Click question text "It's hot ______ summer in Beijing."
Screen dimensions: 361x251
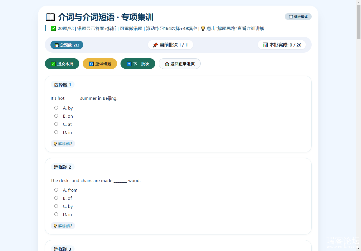click(x=84, y=98)
